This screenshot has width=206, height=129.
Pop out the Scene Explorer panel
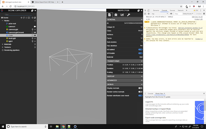(x=32, y=10)
